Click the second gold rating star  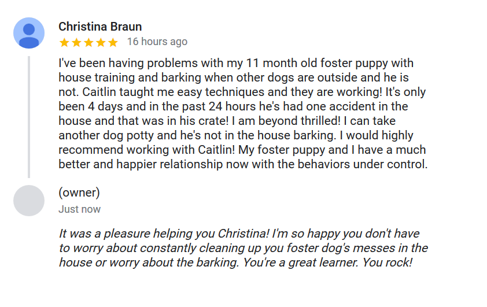76,42
